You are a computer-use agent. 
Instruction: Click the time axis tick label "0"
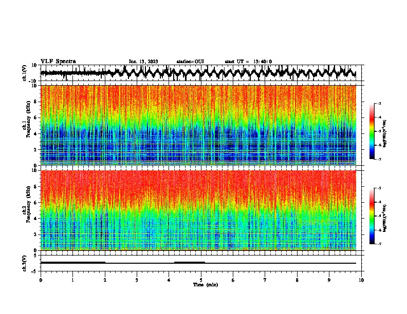[x=41, y=280]
